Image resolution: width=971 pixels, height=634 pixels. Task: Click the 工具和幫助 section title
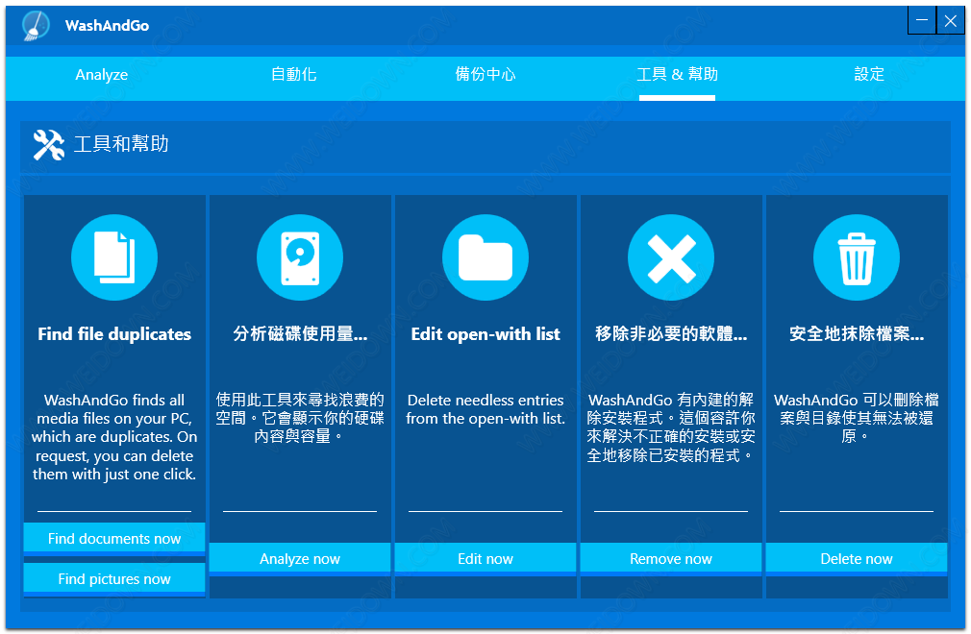tap(121, 144)
